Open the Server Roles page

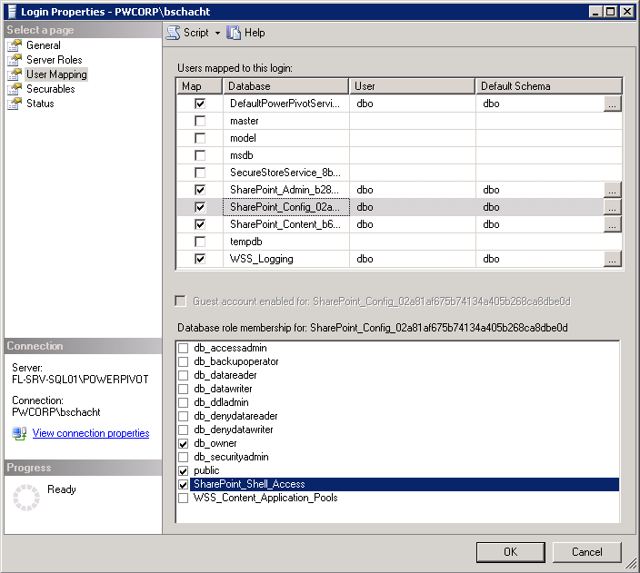pos(55,60)
